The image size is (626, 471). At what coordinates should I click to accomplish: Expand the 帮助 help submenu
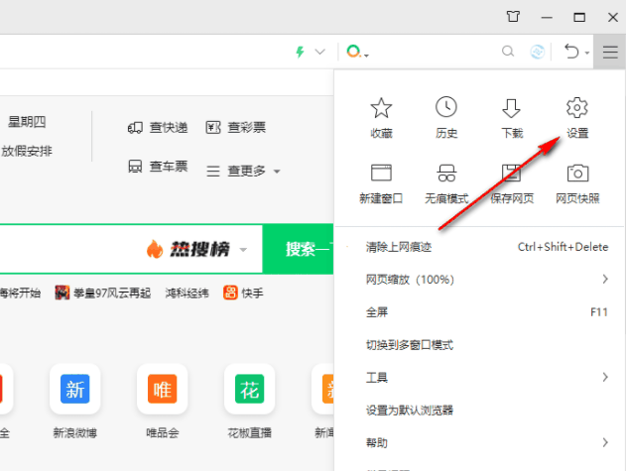pyautogui.click(x=479, y=442)
